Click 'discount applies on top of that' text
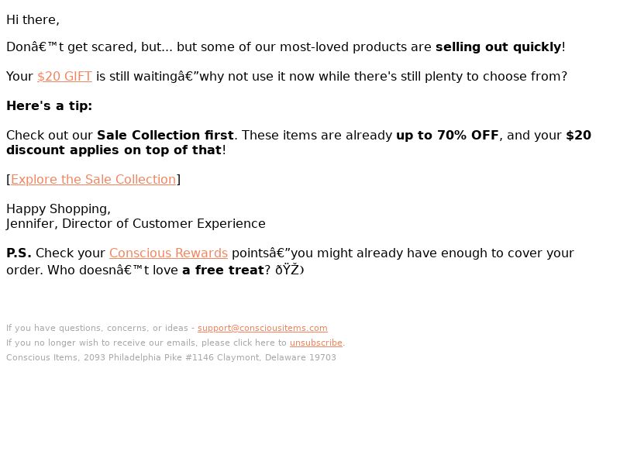Image resolution: width=620 pixels, height=465 pixels. (114, 150)
